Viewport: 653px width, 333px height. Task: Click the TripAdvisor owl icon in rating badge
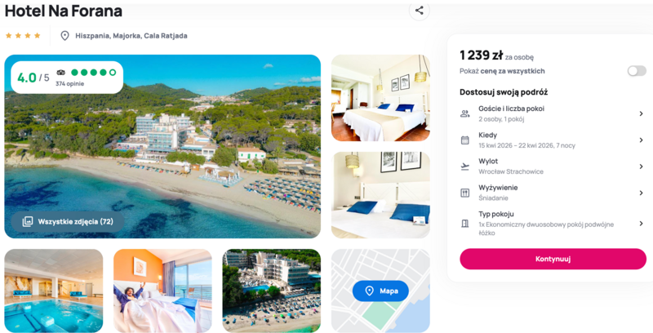[60, 73]
